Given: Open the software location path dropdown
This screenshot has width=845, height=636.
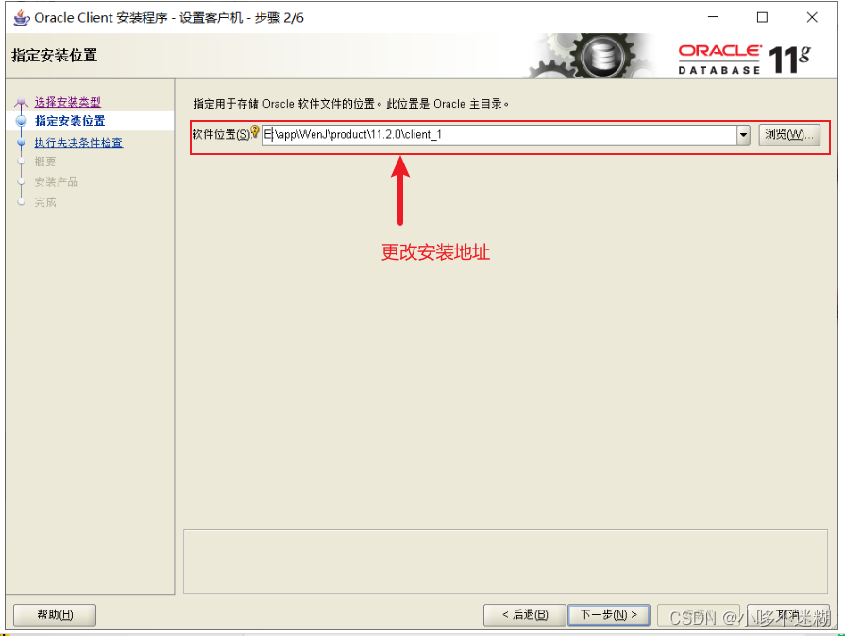Looking at the screenshot, I should [743, 134].
